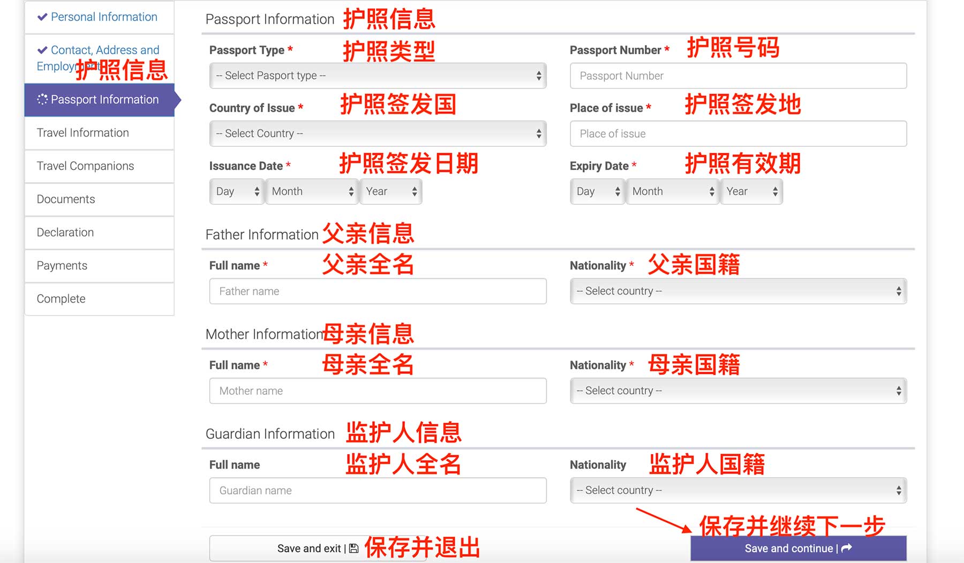Image resolution: width=964 pixels, height=563 pixels.
Task: Open the Expiry Date Year dropdown
Action: 751,192
